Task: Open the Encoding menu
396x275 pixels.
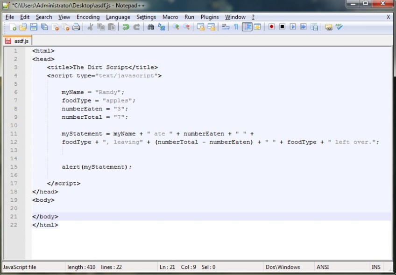Action: [88, 17]
